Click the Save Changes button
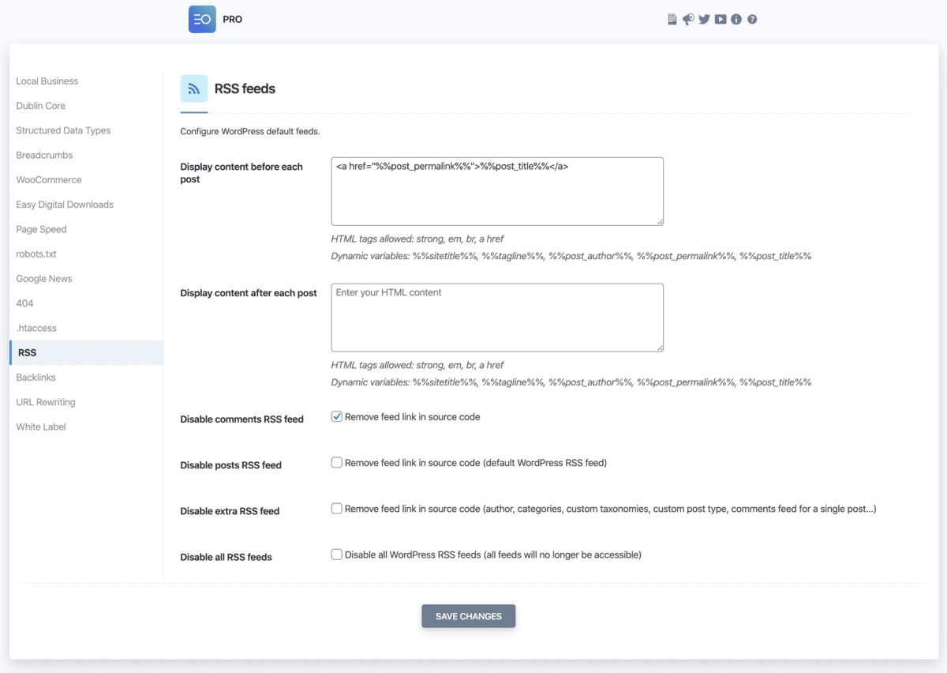Screen dimensions: 947x673 tap(469, 616)
